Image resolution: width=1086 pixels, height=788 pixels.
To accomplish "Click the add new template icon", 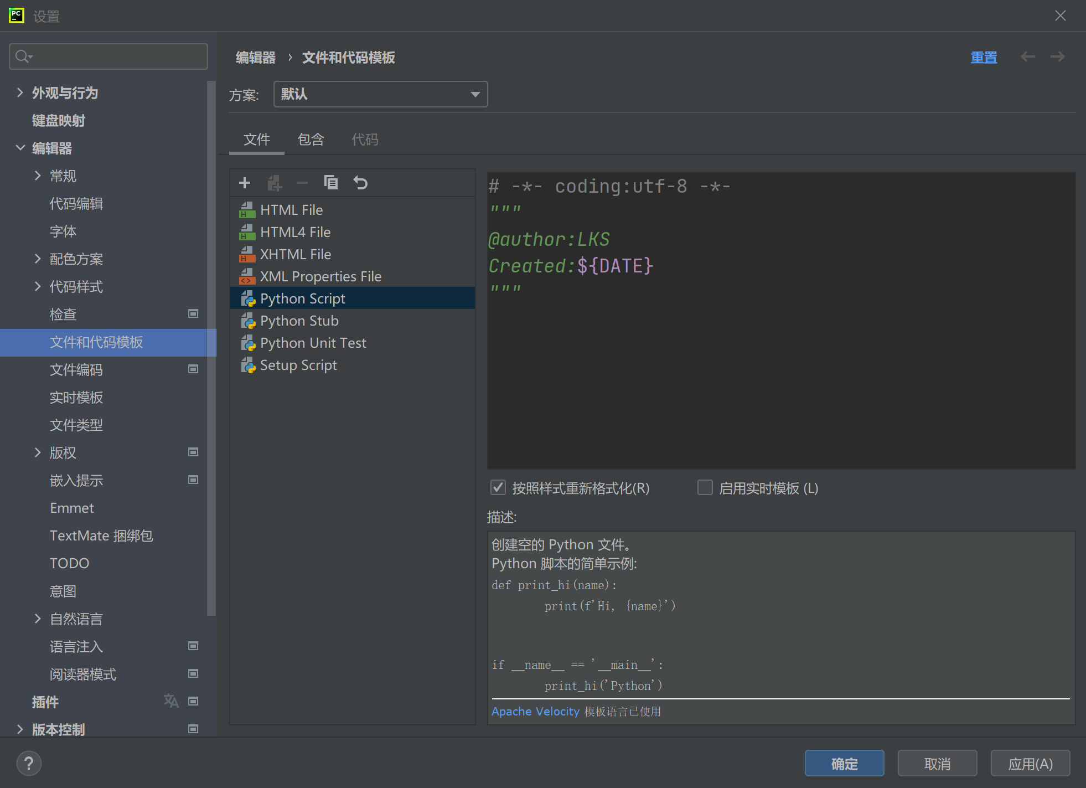I will 245,183.
